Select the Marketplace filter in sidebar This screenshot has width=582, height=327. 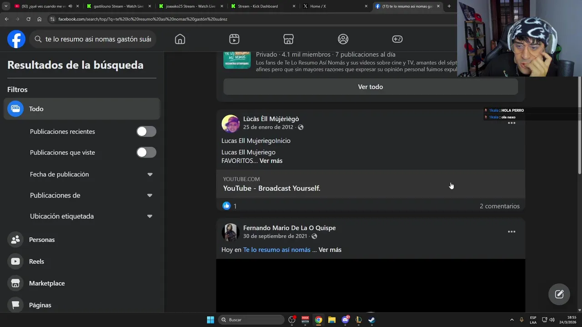[82, 283]
